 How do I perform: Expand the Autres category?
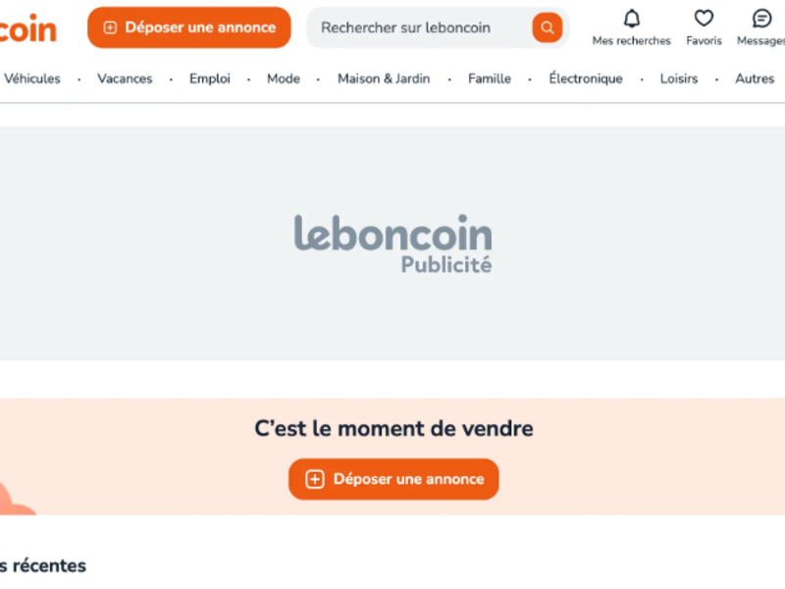[755, 79]
